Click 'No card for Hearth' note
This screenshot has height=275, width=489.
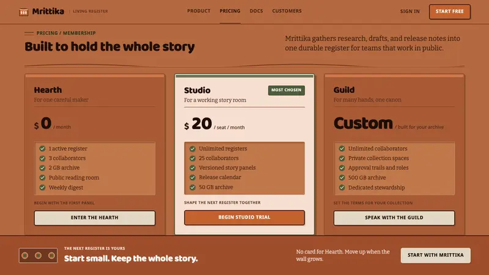[343, 255]
